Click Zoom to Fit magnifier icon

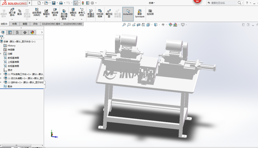pos(124,25)
